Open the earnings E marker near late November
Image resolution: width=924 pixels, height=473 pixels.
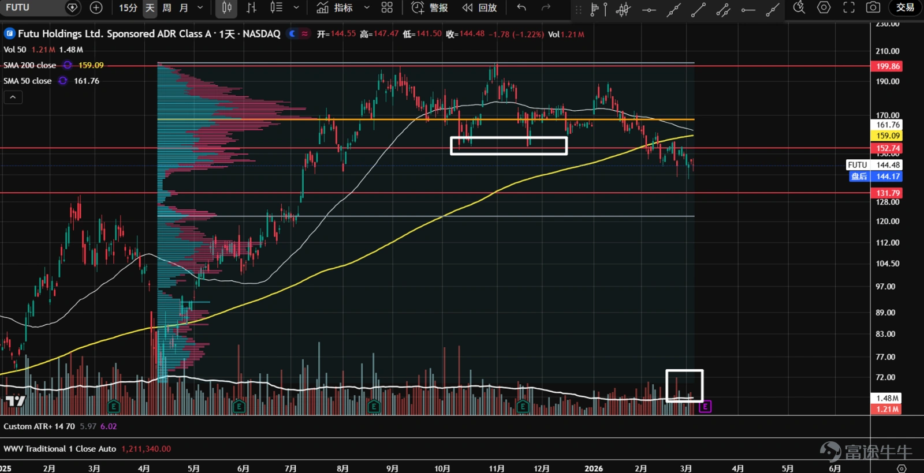point(523,407)
